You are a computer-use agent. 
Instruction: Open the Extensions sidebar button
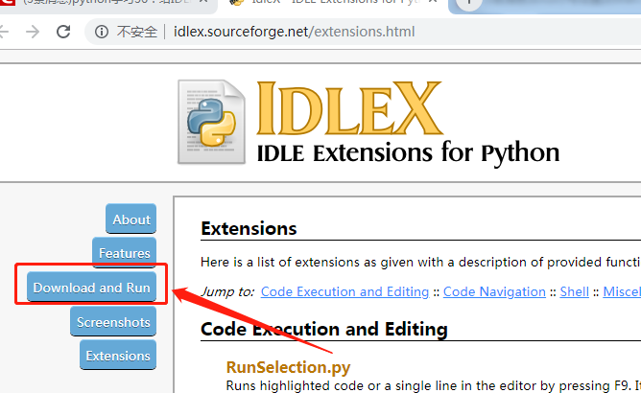(118, 356)
